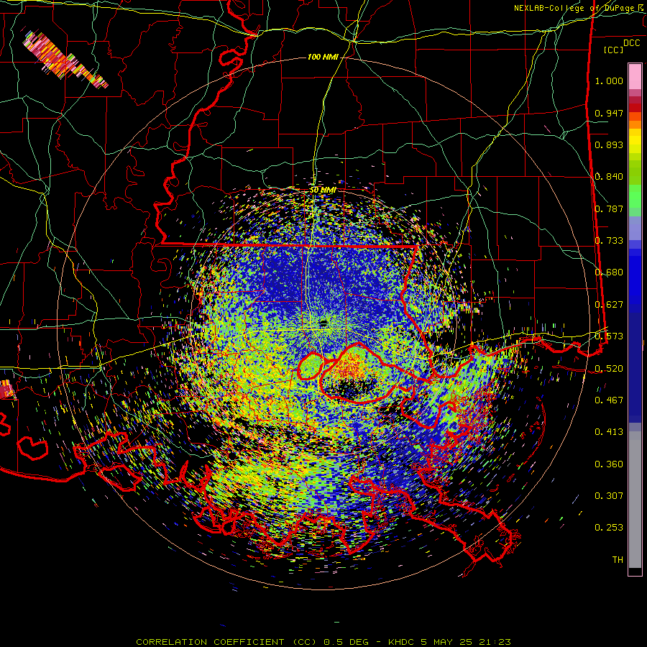The image size is (647, 647).
Task: Click the DCC label above the color scale
Action: [x=631, y=43]
